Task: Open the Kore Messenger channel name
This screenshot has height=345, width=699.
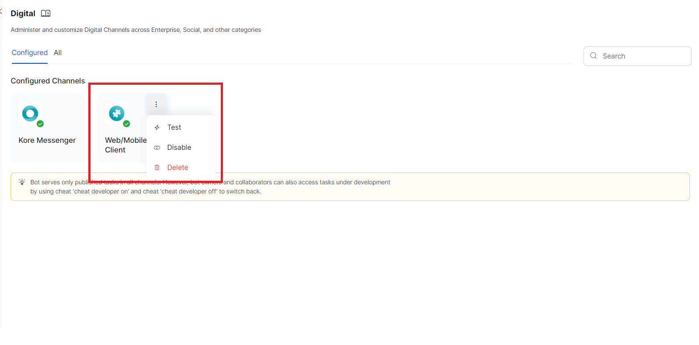Action: coord(47,141)
